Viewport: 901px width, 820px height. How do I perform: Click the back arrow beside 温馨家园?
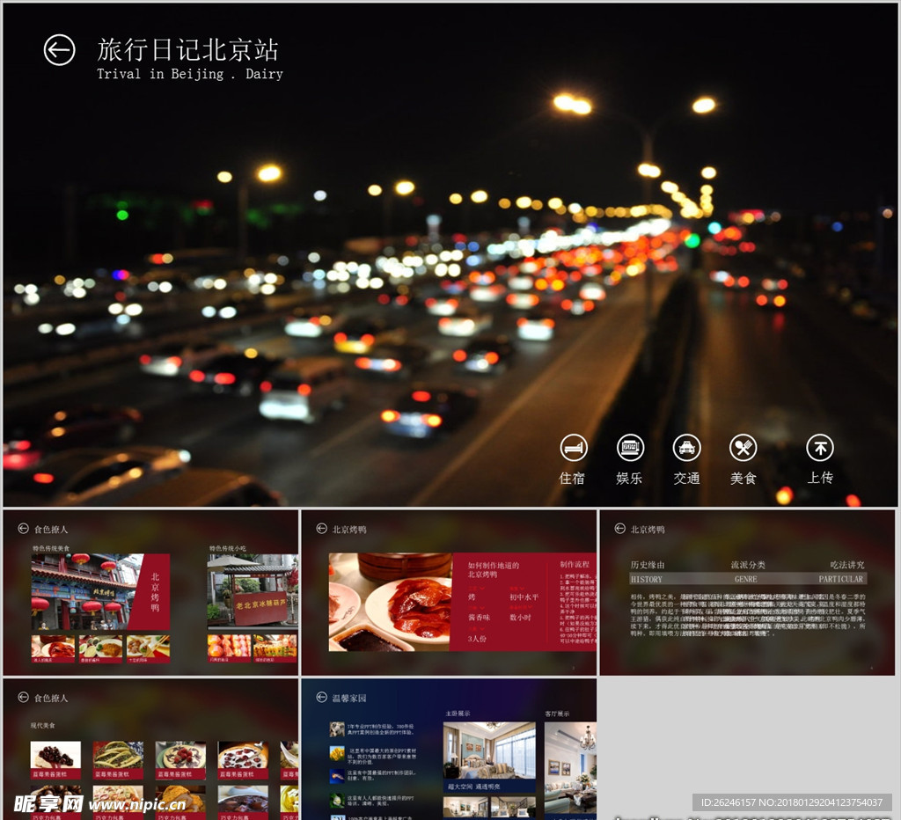click(322, 697)
